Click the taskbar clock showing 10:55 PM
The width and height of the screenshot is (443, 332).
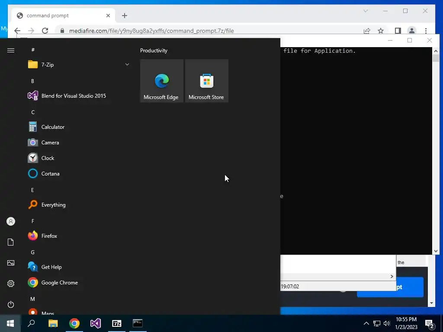pyautogui.click(x=406, y=323)
